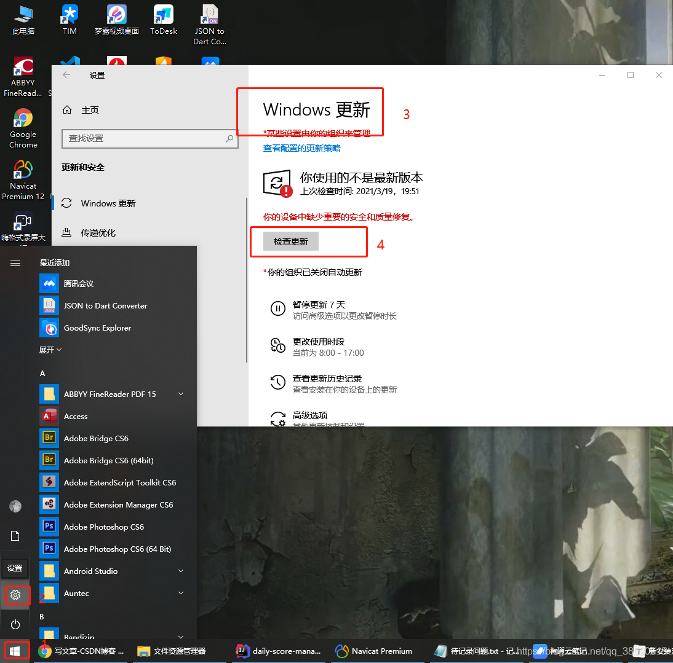
Task: Click the clock icon beside 更改使用时段
Action: point(277,345)
